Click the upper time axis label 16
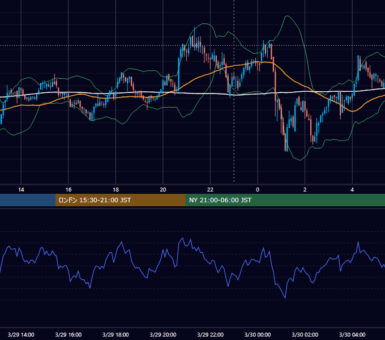Screen dimensions: 385x340 pyautogui.click(x=69, y=190)
